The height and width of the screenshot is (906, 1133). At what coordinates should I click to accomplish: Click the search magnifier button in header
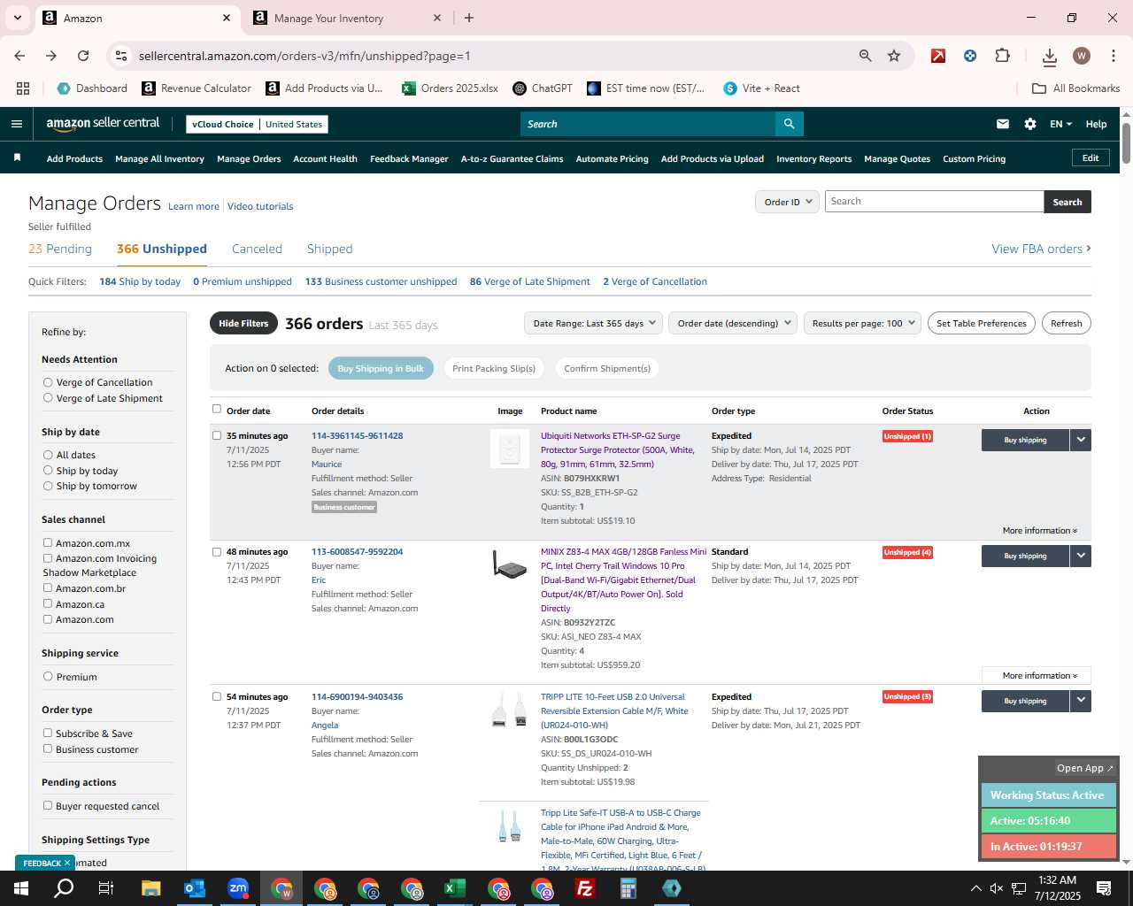tap(790, 124)
